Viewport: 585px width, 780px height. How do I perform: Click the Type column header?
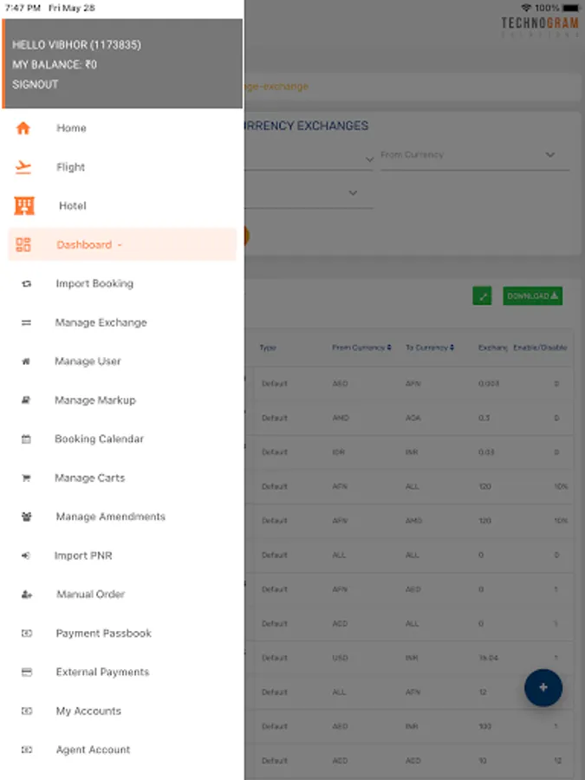click(268, 348)
